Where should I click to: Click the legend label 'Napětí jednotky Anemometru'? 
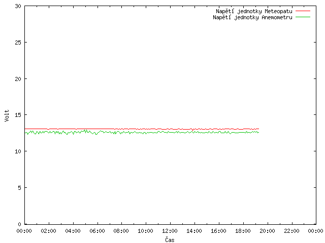pyautogui.click(x=252, y=17)
